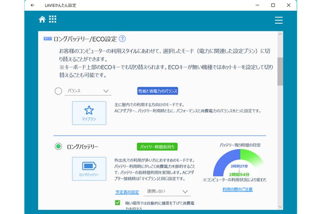Viewport: 321px width, 214px height.
Task: Click the マイプラン star icon tile
Action: 89,113
